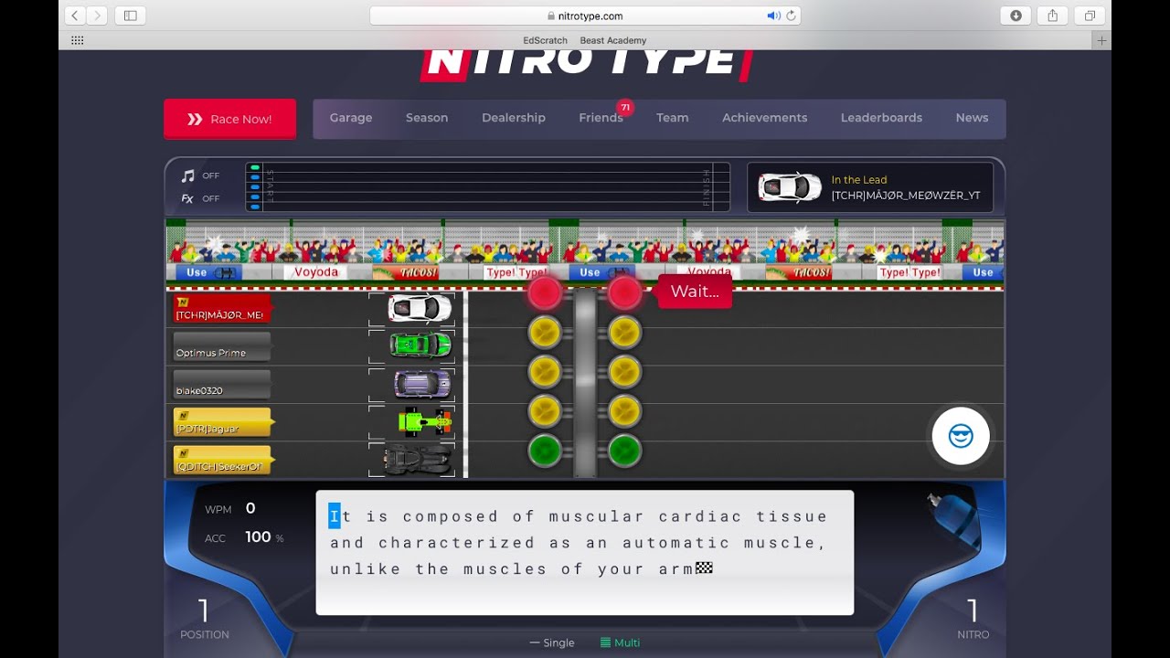Open the EdScratch bookmark

[x=545, y=40]
